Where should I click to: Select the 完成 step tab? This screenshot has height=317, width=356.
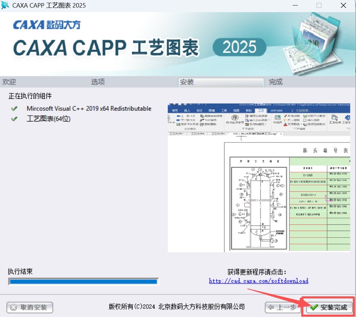[x=276, y=82]
